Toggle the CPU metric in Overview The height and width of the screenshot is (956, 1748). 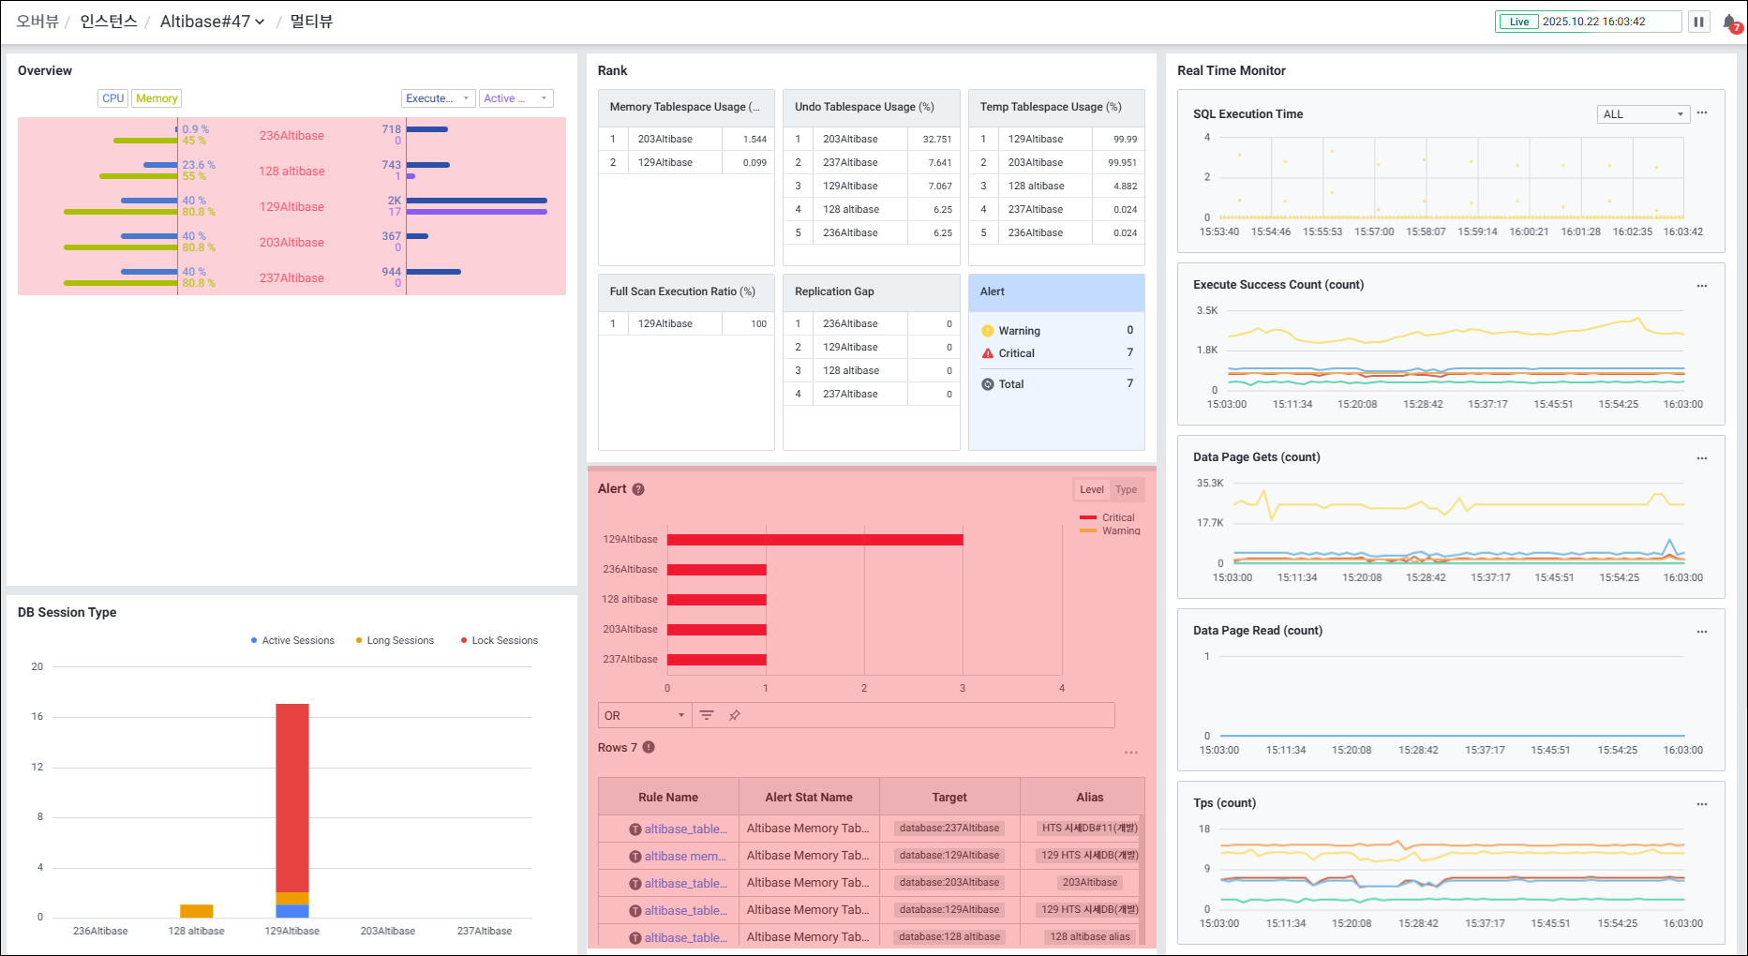coord(113,98)
